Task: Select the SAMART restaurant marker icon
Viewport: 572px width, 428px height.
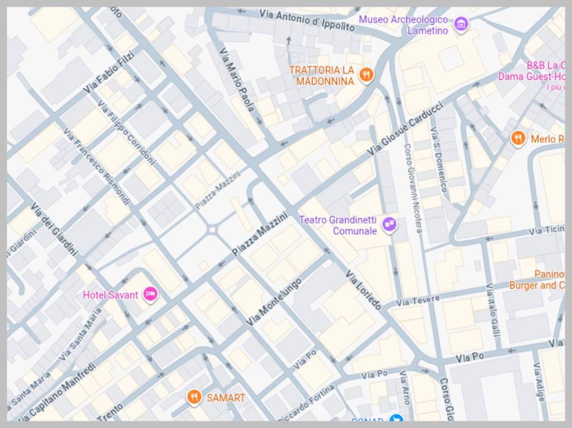Action: click(x=194, y=397)
